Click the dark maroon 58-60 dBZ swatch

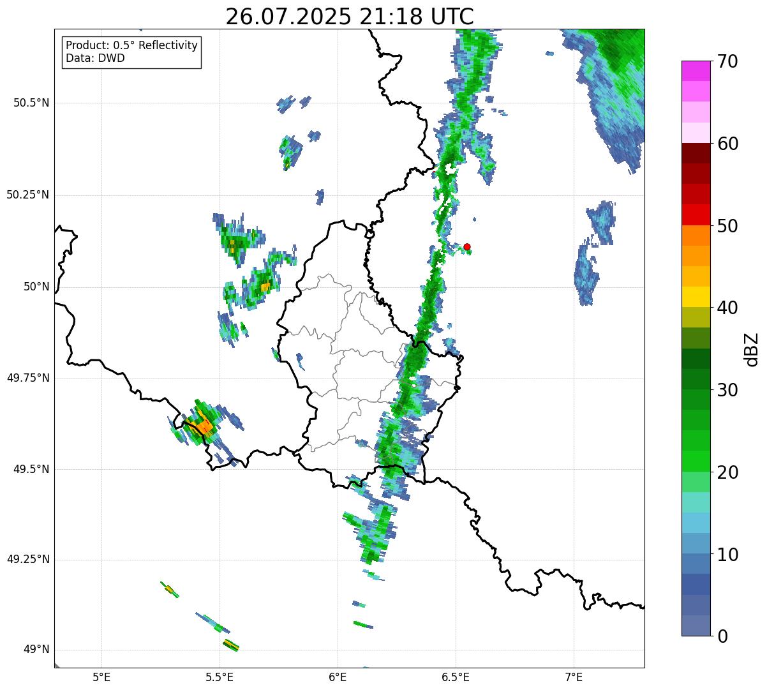[696, 153]
